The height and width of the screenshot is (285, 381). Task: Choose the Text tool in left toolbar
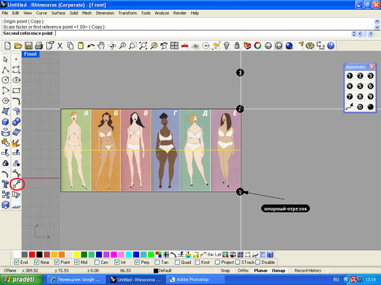coord(6,184)
